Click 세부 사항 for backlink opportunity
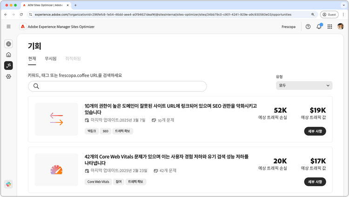The image size is (349, 197). click(x=315, y=131)
